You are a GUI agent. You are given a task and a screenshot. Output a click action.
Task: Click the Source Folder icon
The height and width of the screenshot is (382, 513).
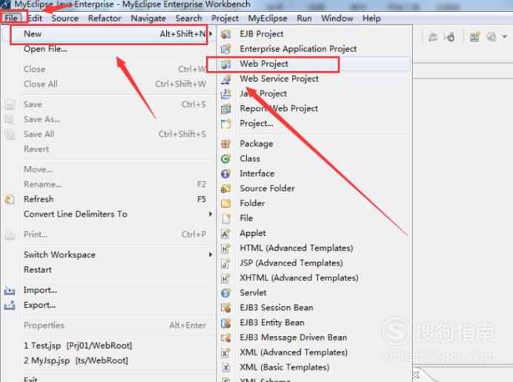pyautogui.click(x=226, y=188)
